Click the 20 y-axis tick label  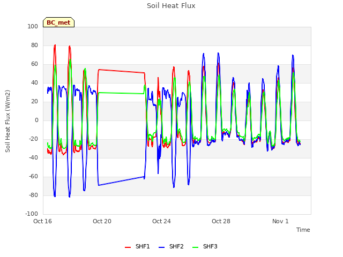34,102
